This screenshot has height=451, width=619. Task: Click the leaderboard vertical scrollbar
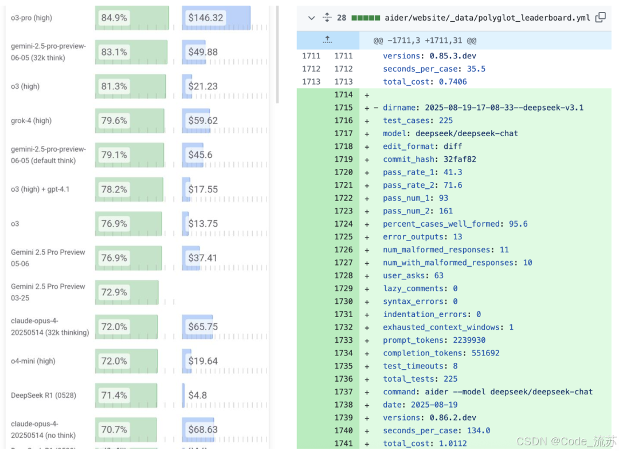(277, 54)
